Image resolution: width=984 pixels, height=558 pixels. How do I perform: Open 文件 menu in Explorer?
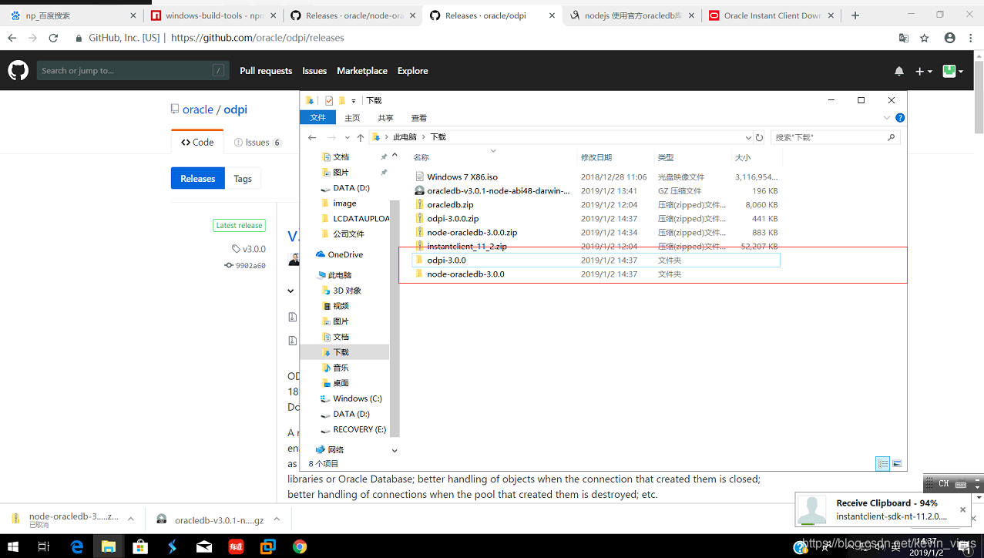(x=318, y=118)
